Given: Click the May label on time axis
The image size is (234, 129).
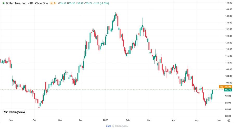Looking at the screenshot, I should coord(197,120).
